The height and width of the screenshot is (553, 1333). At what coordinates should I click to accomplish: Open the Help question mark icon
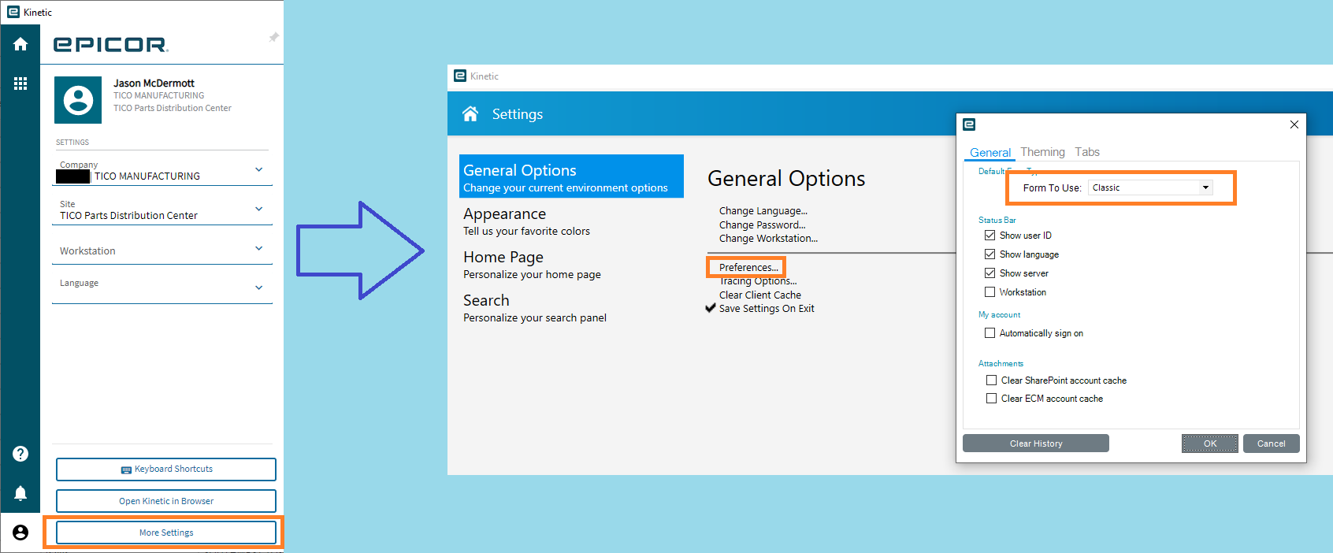(20, 454)
